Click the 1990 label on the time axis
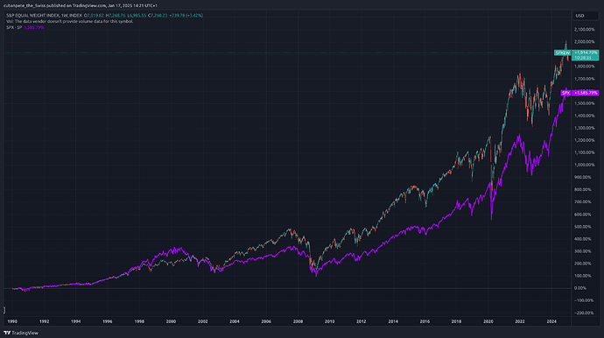This screenshot has height=338, width=604. pyautogui.click(x=12, y=321)
